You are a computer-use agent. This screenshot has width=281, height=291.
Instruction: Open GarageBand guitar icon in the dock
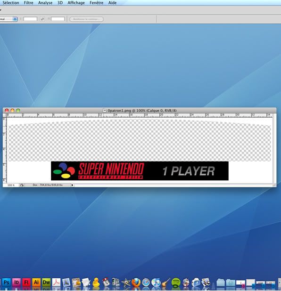click(166, 283)
